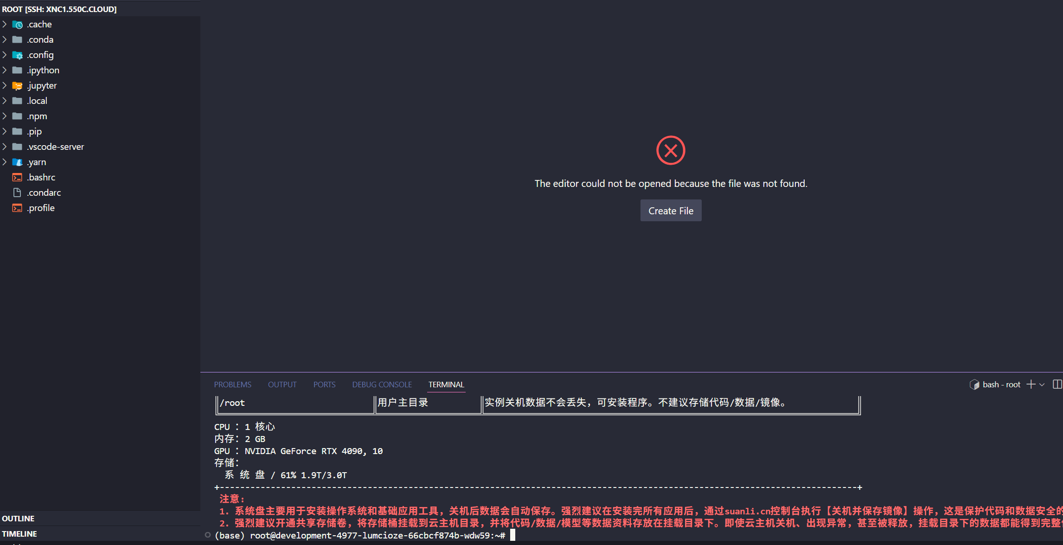Viewport: 1063px width, 545px height.
Task: Open the terminal launch profile dropdown arrow
Action: point(1042,385)
